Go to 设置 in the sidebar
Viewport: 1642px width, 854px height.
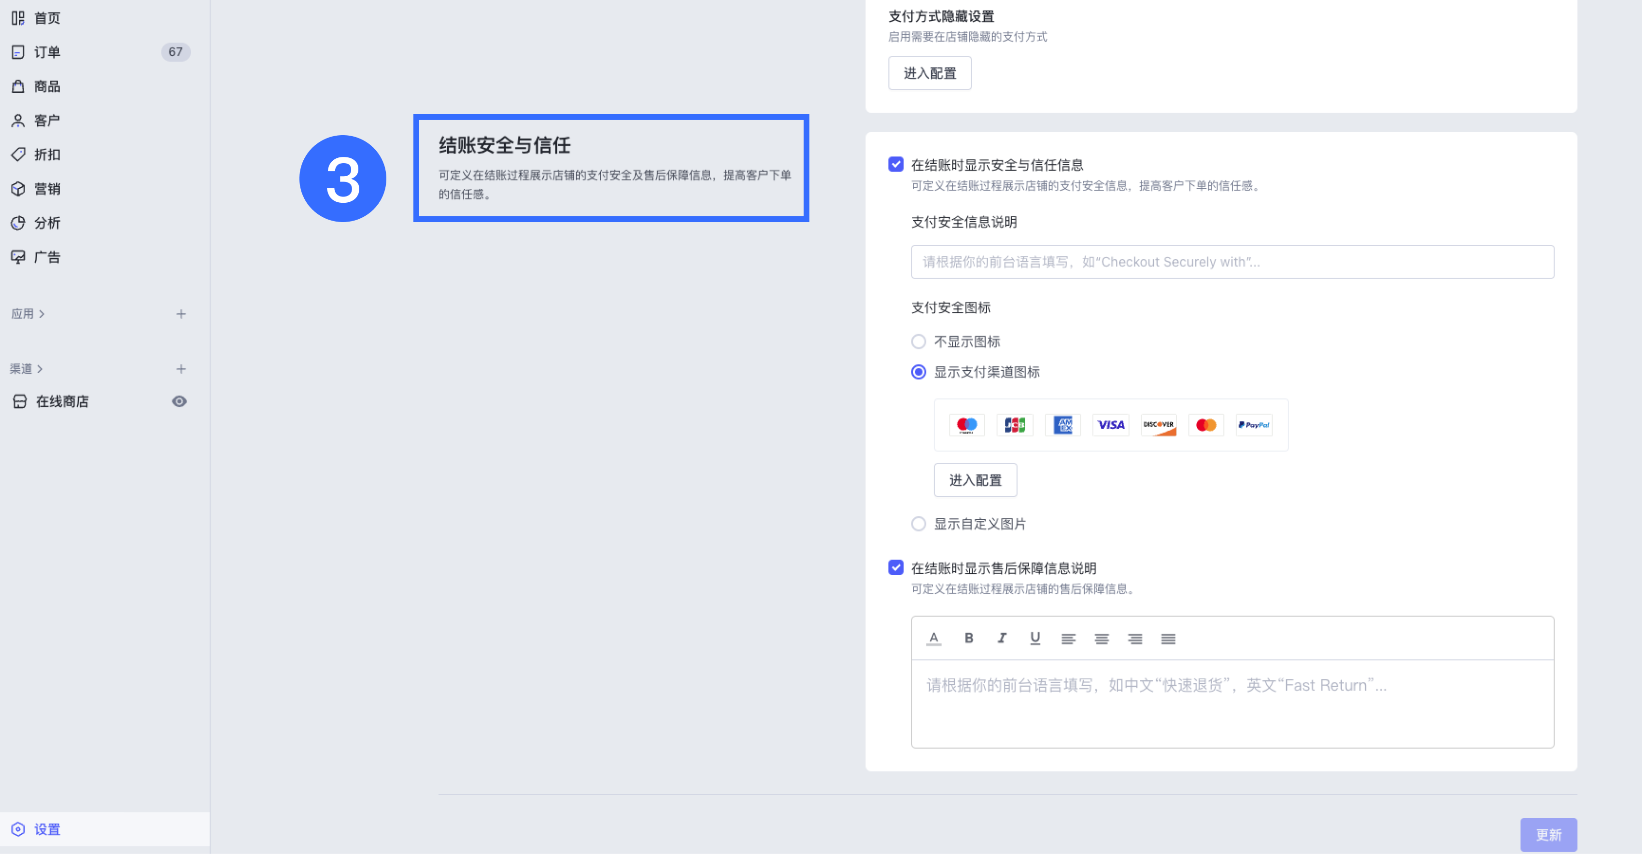tap(47, 829)
